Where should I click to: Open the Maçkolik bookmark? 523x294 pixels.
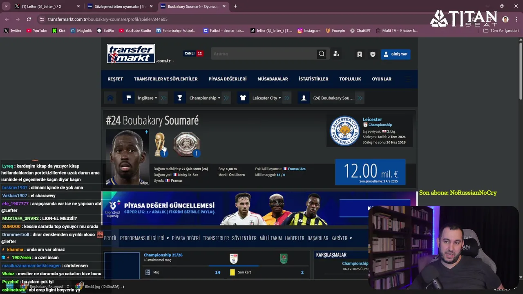click(x=81, y=31)
